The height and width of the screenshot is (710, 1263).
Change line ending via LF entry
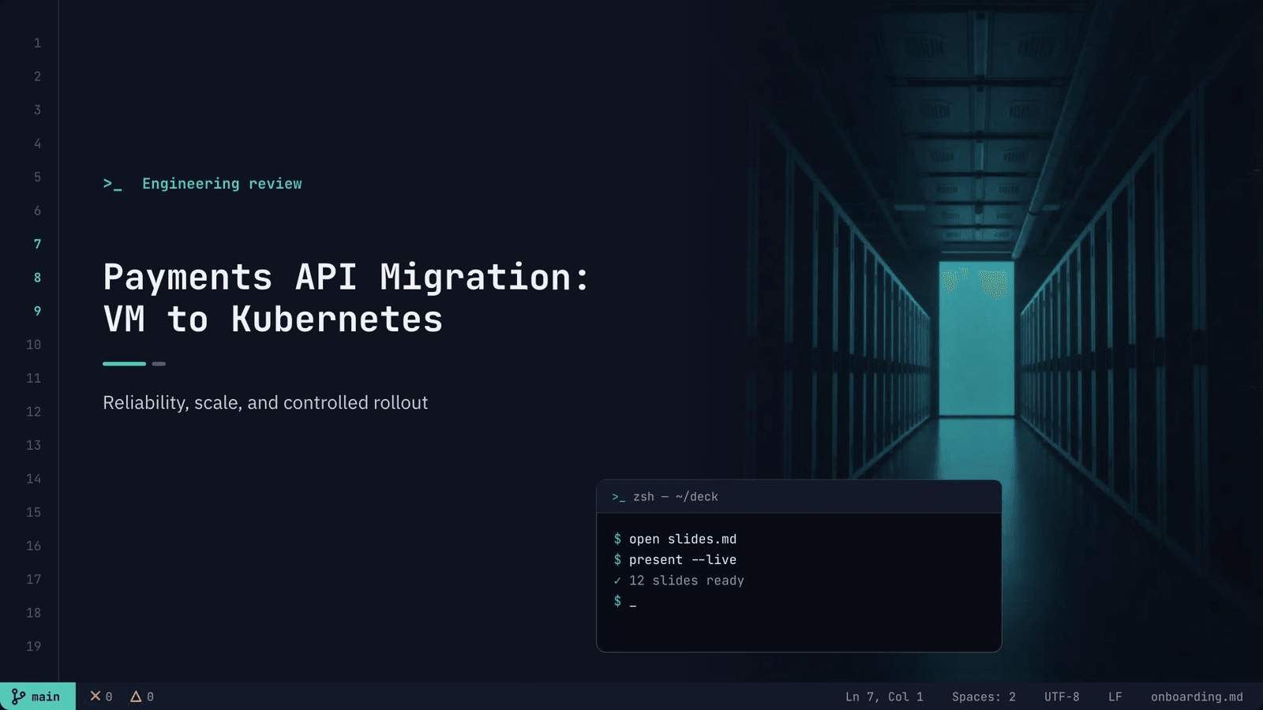(x=1115, y=697)
